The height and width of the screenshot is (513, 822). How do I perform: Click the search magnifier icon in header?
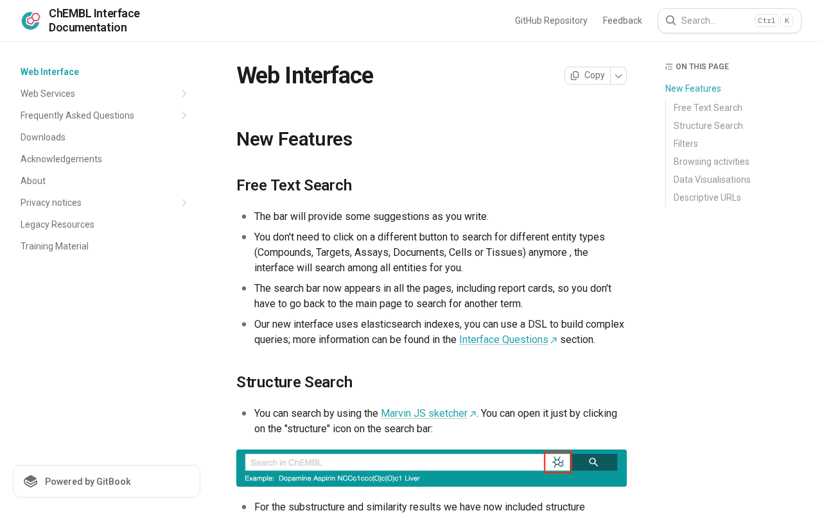click(x=670, y=21)
